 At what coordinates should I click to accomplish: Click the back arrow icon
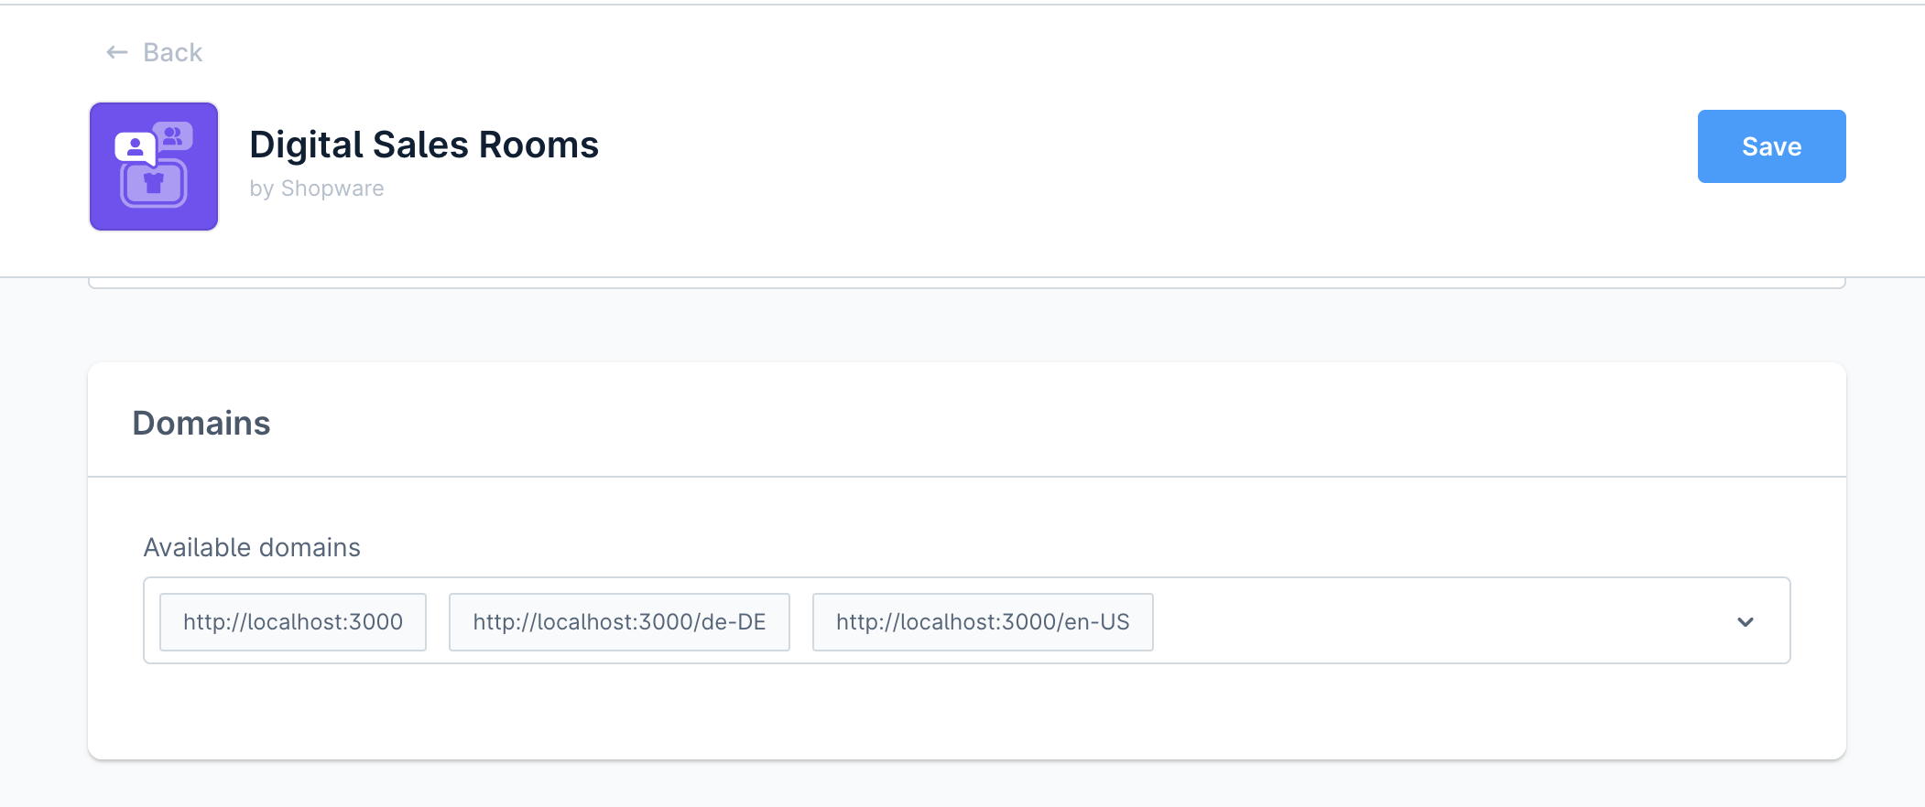click(x=116, y=53)
